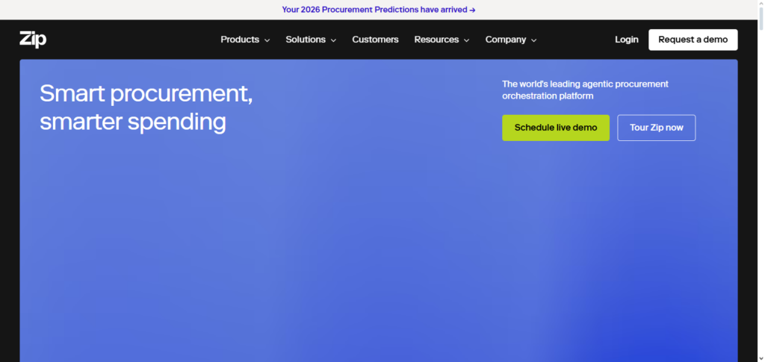Viewport: 765px width, 362px height.
Task: Open the Login link
Action: [x=626, y=40]
